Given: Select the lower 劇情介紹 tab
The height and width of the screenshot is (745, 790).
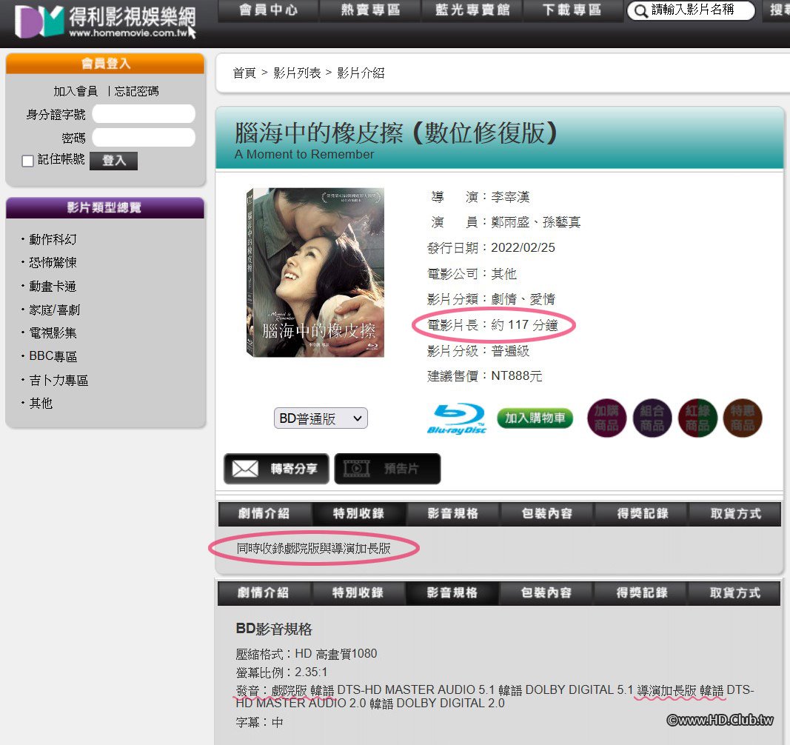Looking at the screenshot, I should [263, 592].
